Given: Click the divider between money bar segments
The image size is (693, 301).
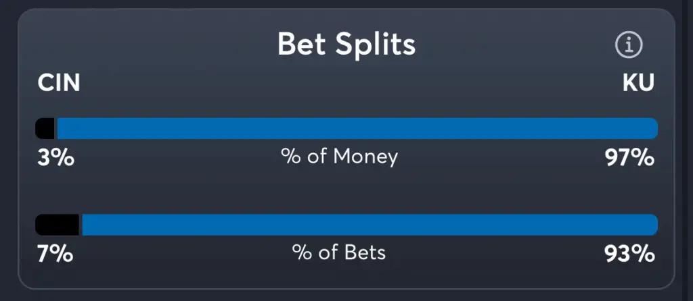Looking at the screenshot, I should pyautogui.click(x=55, y=128).
